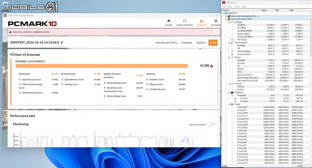Image resolution: width=312 pixels, height=168 pixels.
Task: Expand Rendering and Visualization Score
Action: tap(105, 88)
